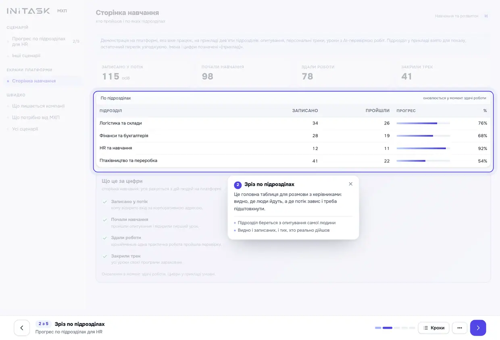This screenshot has height=340, width=500.
Task: Click the оновлюється у момент здачі роботи note
Action: [454, 98]
